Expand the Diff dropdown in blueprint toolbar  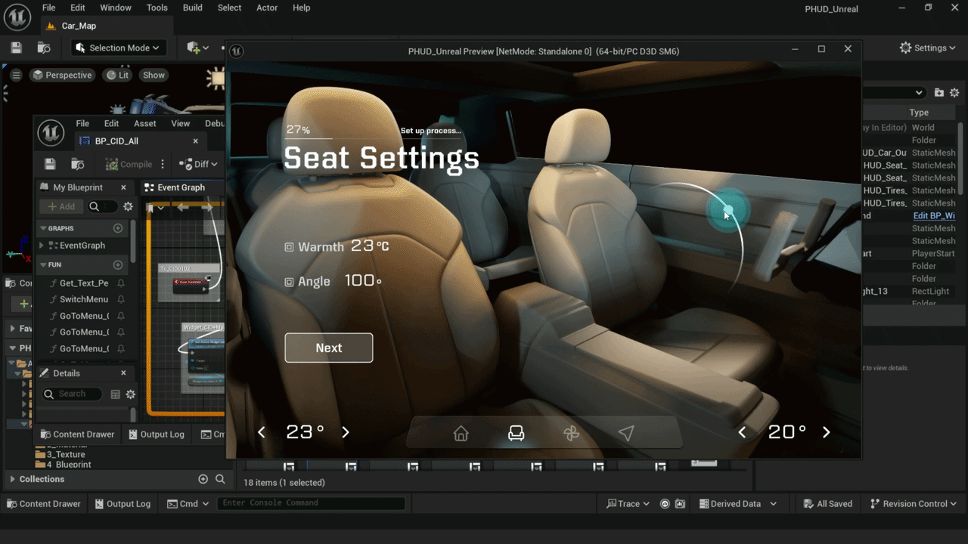pos(198,164)
